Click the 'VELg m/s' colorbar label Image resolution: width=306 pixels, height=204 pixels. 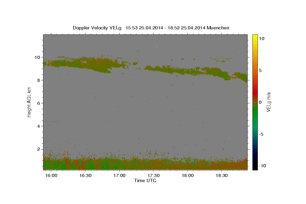(x=269, y=102)
